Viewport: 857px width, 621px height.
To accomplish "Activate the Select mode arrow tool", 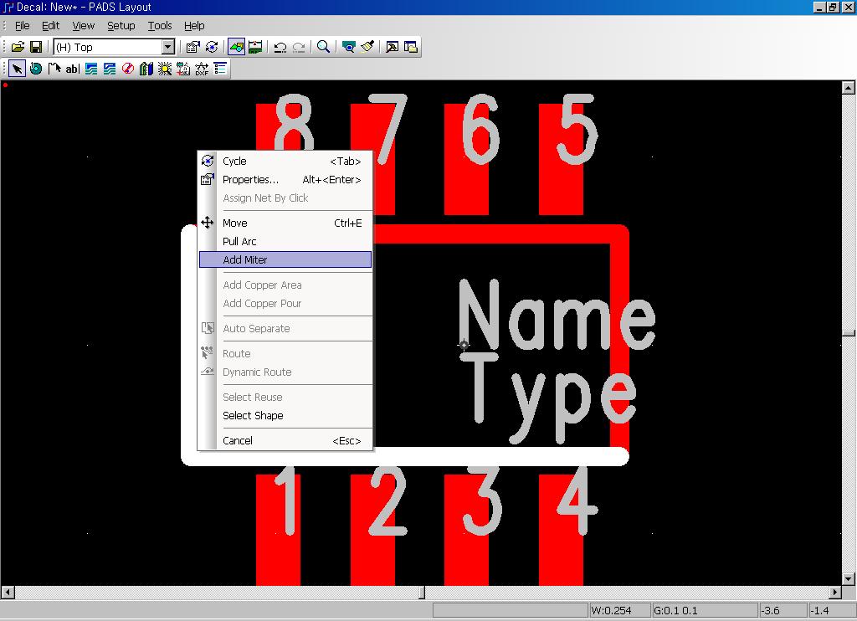I will coord(17,69).
